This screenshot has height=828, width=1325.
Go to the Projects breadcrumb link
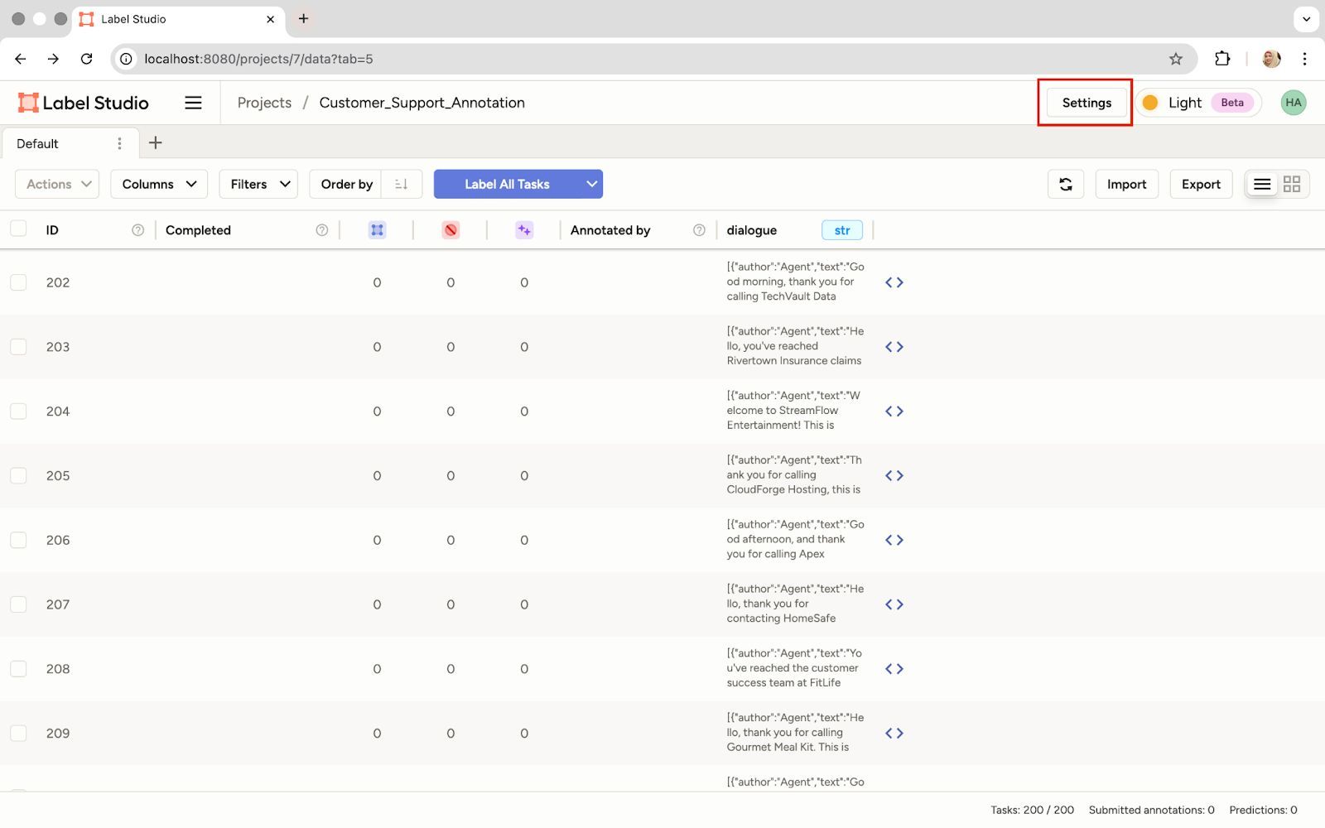(264, 103)
